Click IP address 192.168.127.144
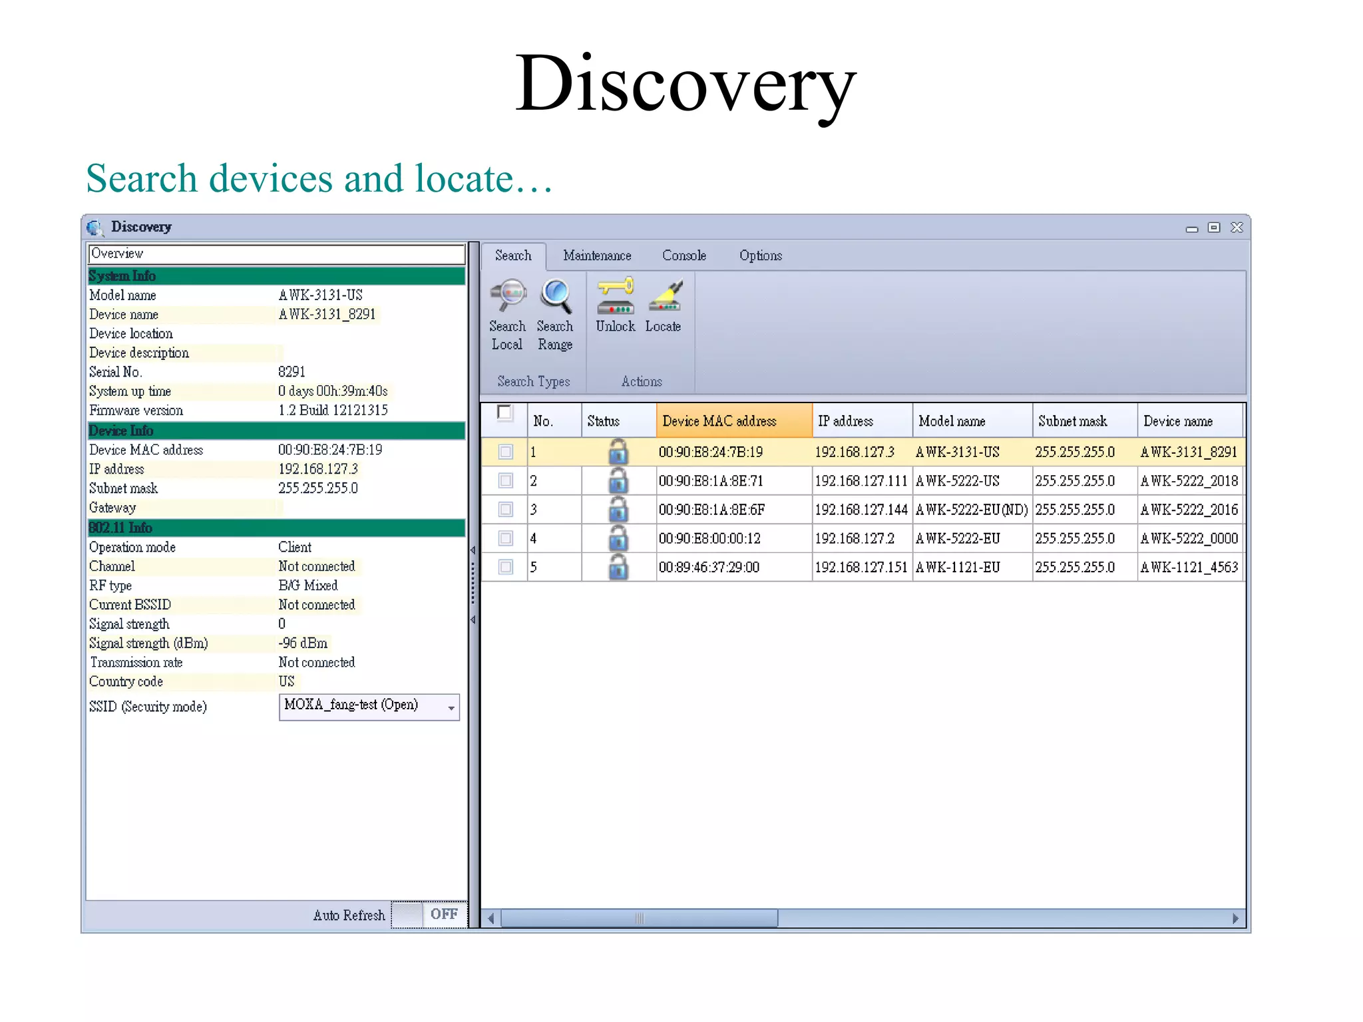This screenshot has width=1363, height=1022. [x=861, y=510]
